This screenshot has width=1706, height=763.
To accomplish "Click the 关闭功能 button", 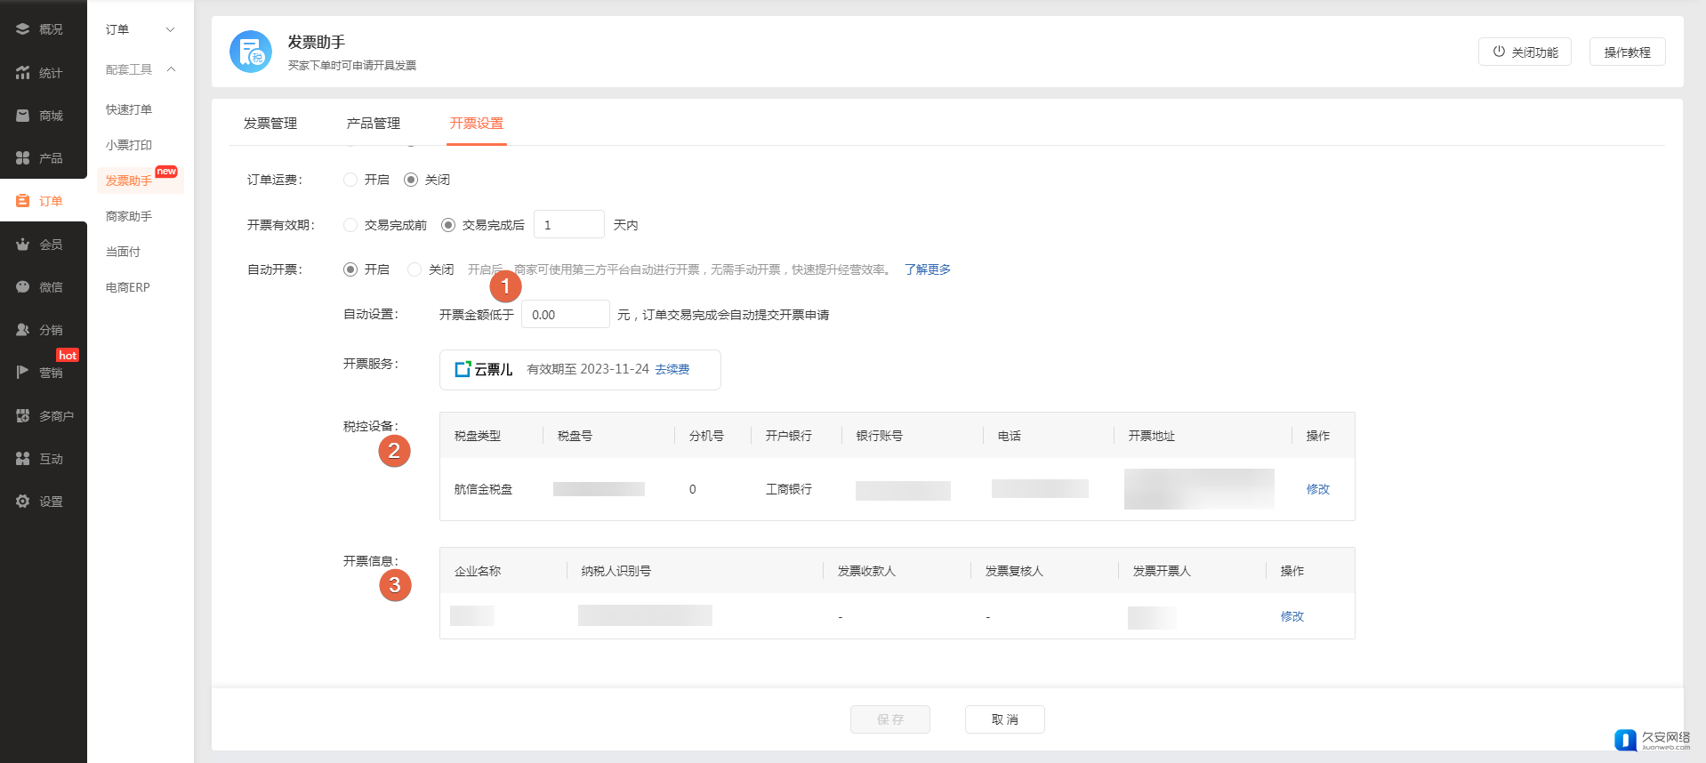I will 1525,52.
